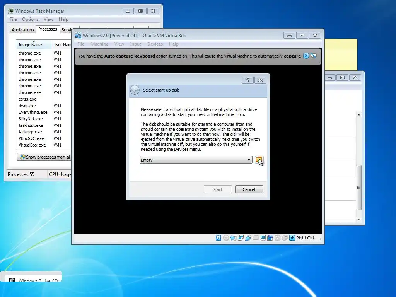This screenshot has height=297, width=396.
Task: Click the recording indicator in VirtualBox status bar
Action: 270,238
